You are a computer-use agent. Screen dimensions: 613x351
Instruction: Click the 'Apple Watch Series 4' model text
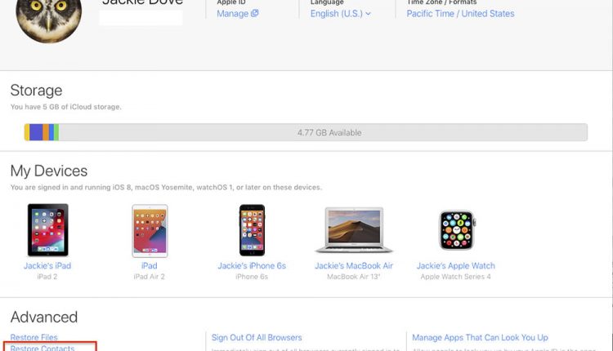[456, 277]
